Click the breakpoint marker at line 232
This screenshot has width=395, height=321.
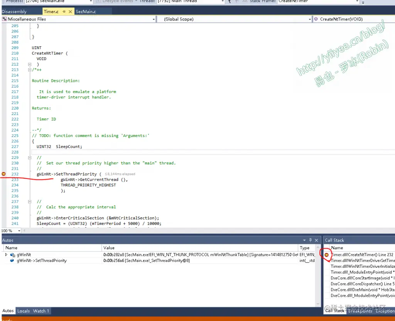[x=3, y=174]
